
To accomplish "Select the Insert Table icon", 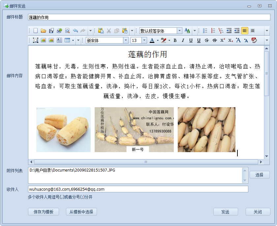I will 67,40.
